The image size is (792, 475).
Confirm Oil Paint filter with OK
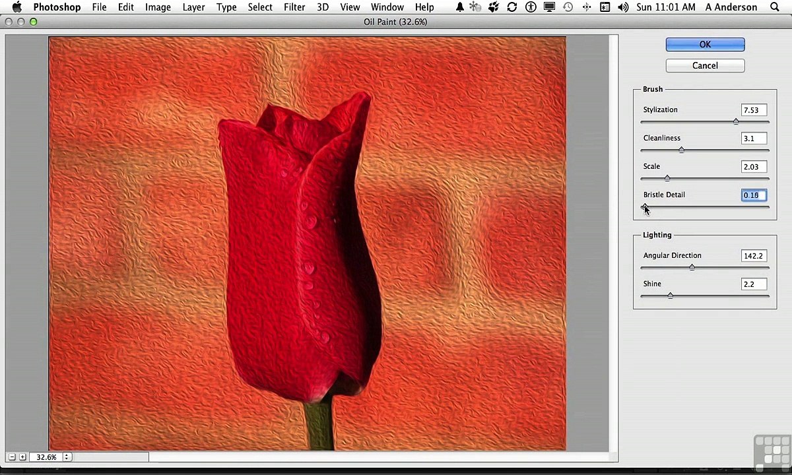[x=705, y=44]
